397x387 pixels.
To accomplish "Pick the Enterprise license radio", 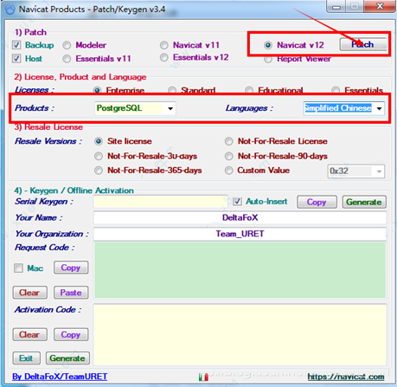I will pos(97,90).
